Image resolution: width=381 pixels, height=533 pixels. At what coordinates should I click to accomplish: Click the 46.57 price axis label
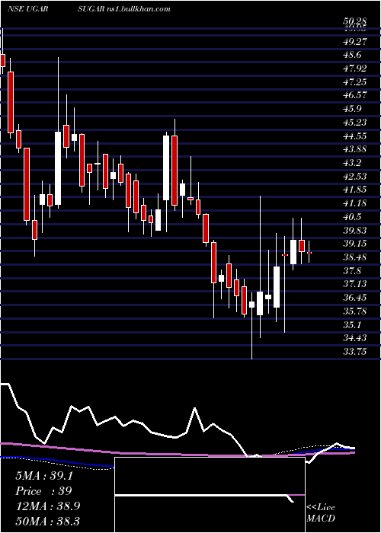pyautogui.click(x=356, y=95)
